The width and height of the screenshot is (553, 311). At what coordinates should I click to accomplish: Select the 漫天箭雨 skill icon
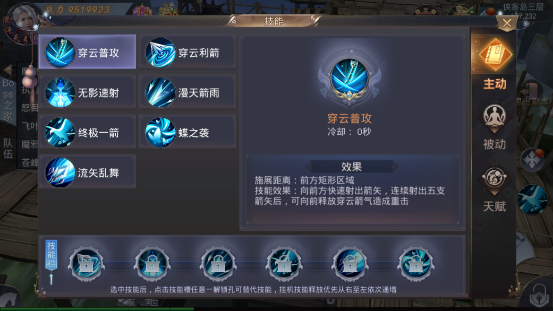(x=160, y=93)
